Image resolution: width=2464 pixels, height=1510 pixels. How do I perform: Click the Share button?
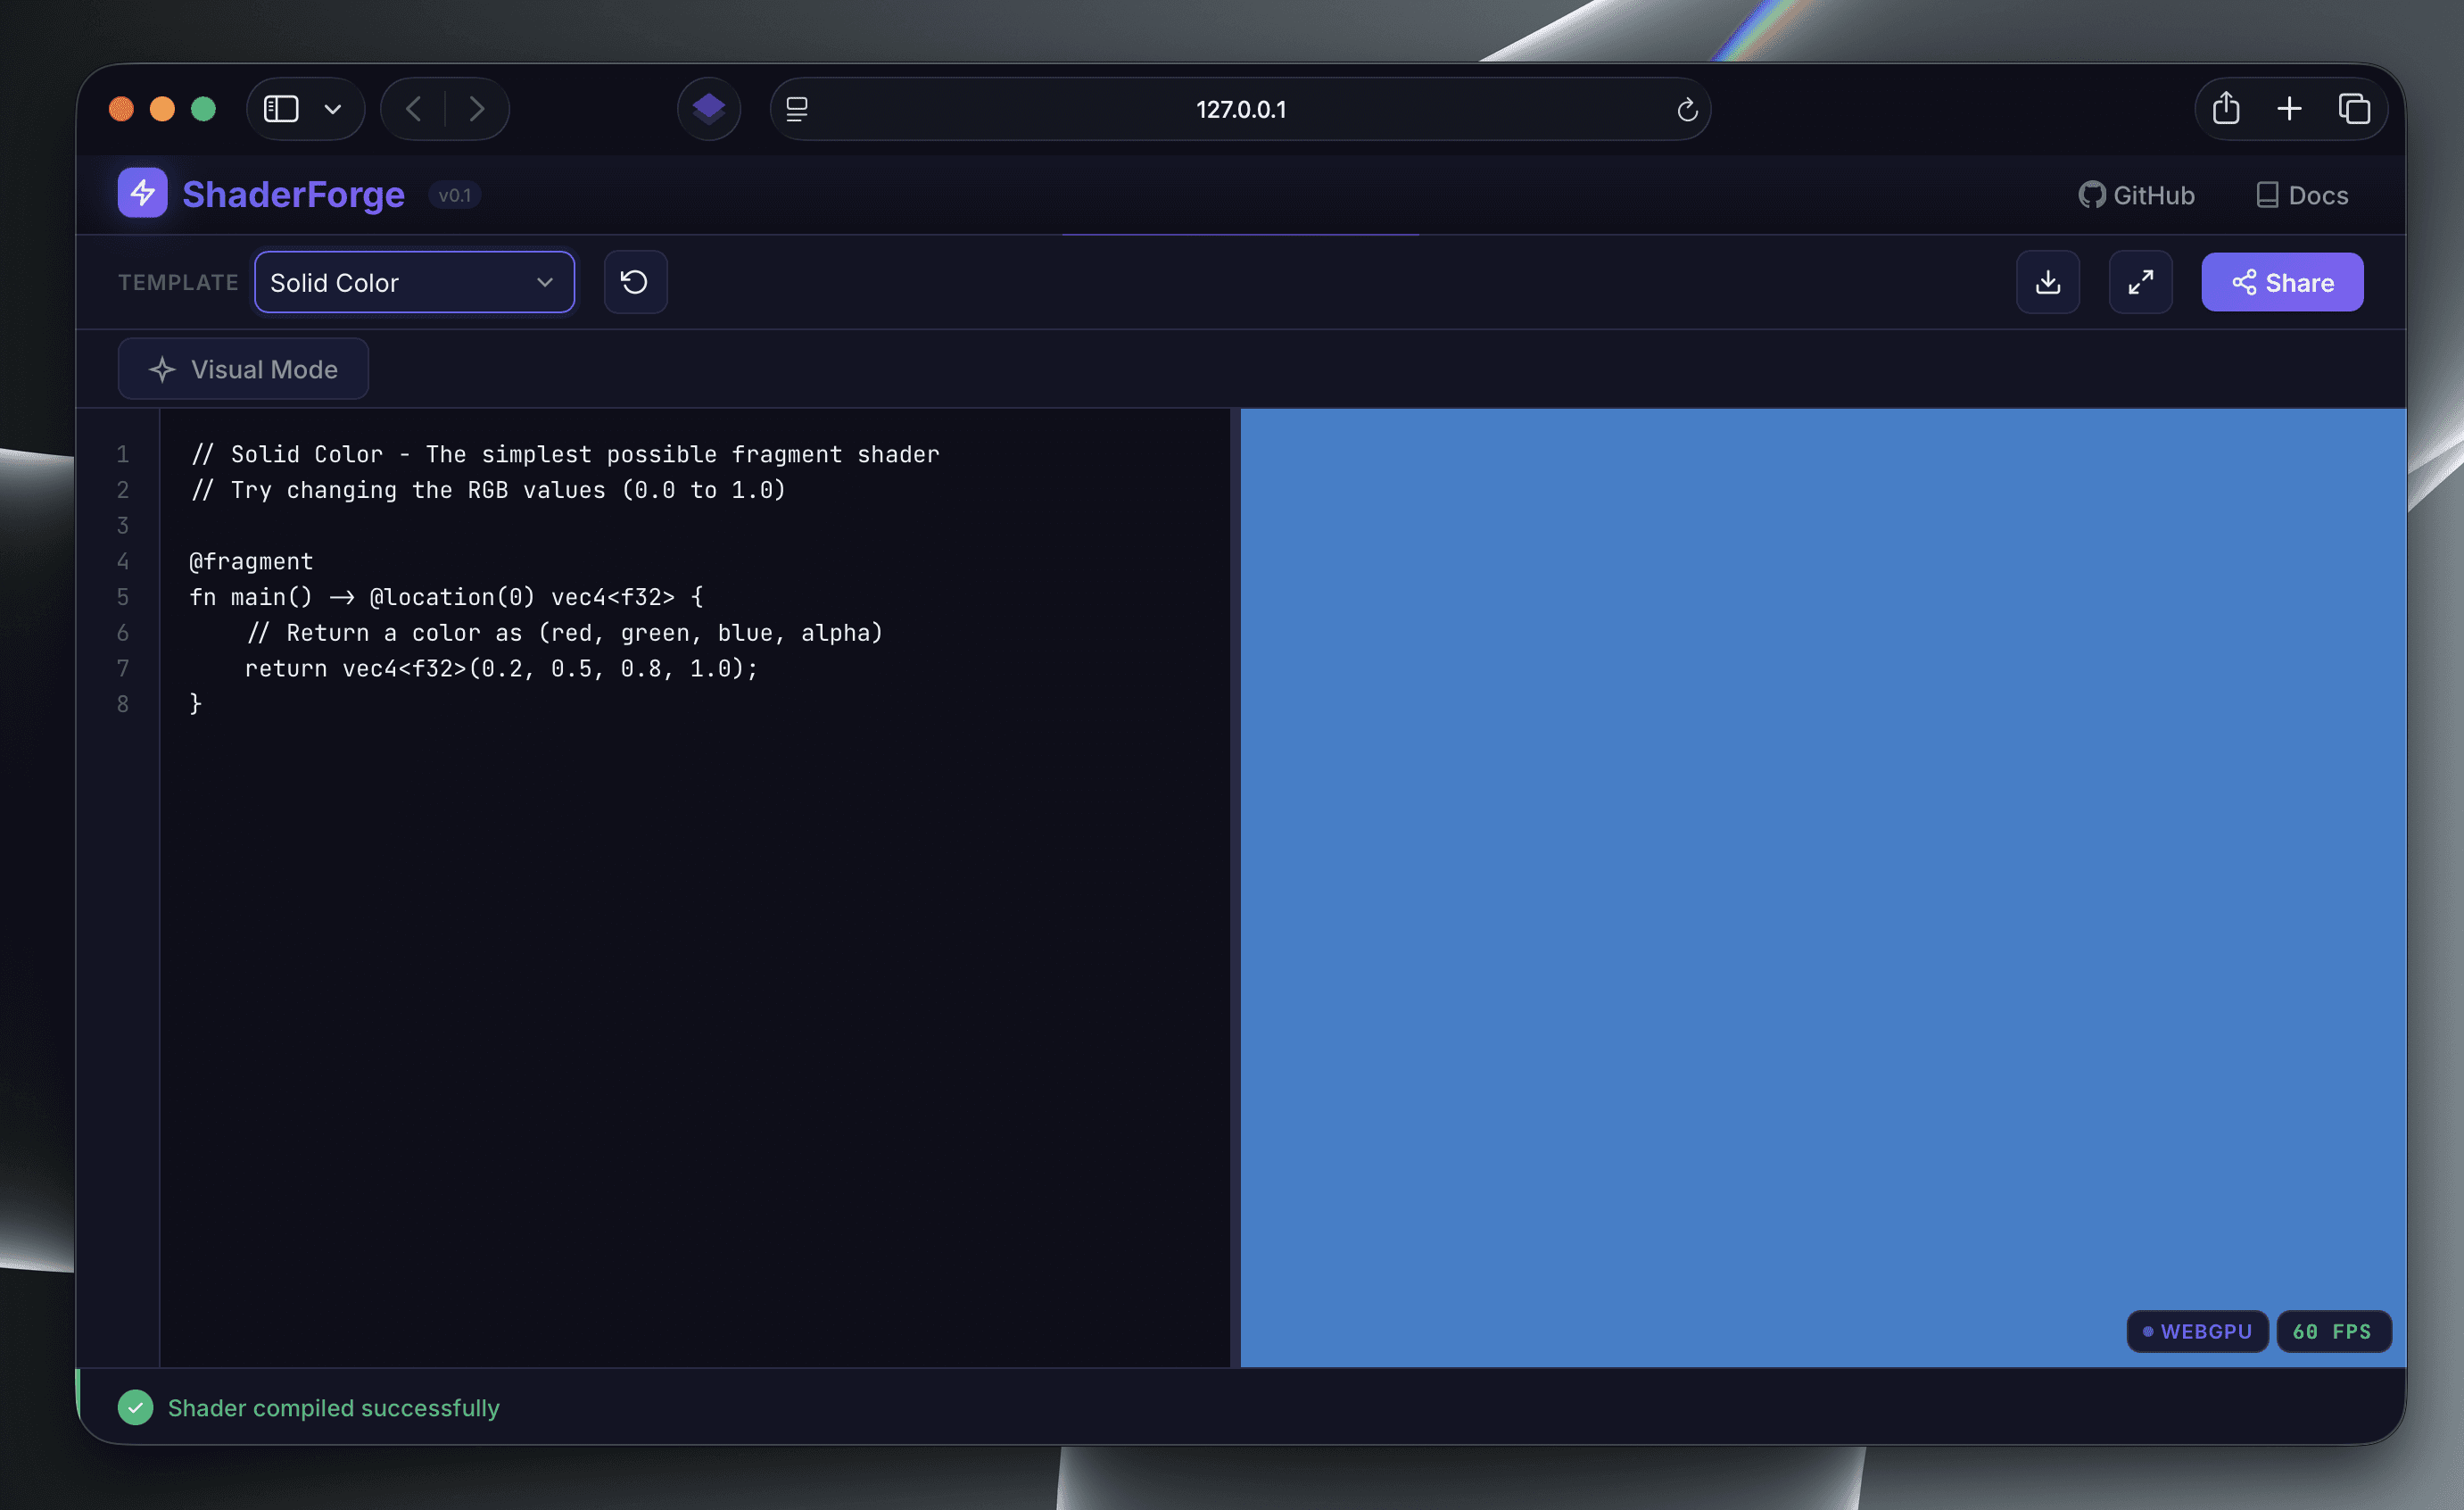(2281, 282)
